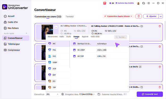
Task: Open the support headset icon
Action: click(x=144, y=3)
